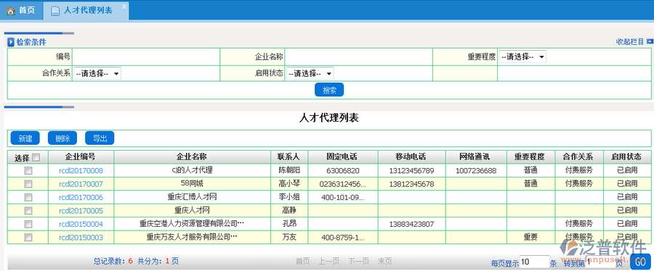Click the 检索条件 arrow icon

[11, 42]
